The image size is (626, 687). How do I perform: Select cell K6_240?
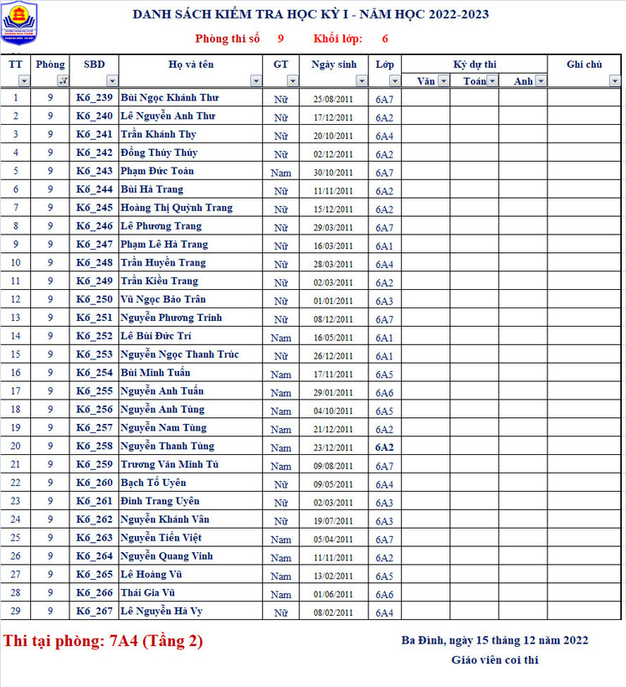coord(94,116)
